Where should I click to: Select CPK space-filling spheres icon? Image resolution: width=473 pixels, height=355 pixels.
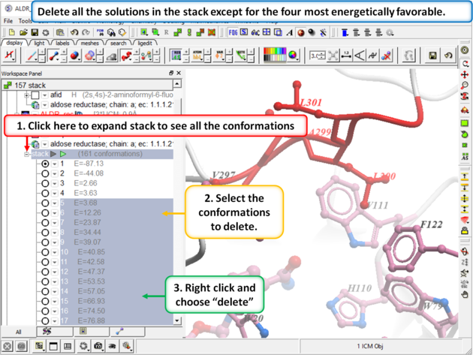75,56
